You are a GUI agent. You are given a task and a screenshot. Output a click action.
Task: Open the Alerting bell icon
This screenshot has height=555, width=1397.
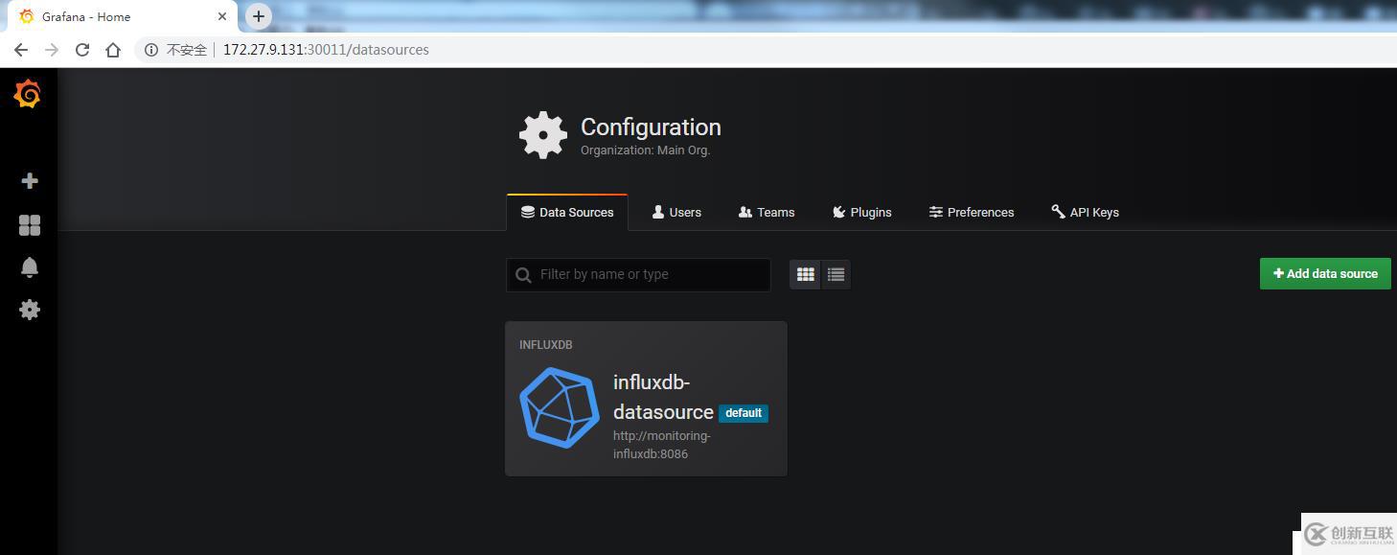(30, 267)
